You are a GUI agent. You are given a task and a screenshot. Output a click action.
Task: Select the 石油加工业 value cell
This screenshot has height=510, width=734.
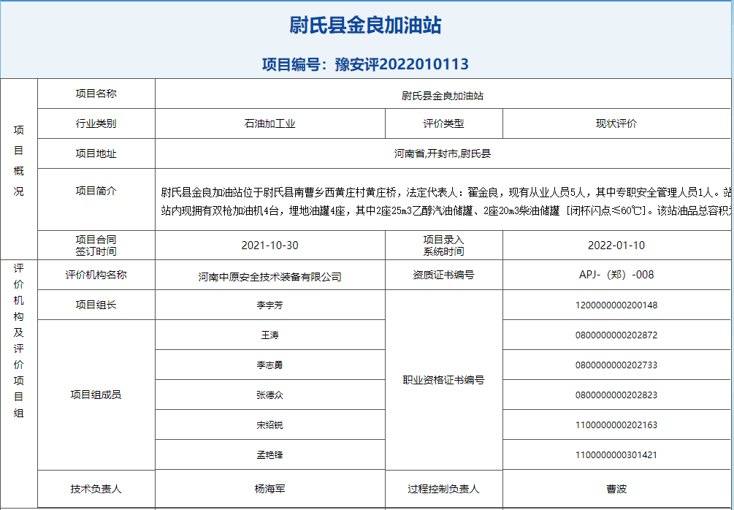[270, 123]
